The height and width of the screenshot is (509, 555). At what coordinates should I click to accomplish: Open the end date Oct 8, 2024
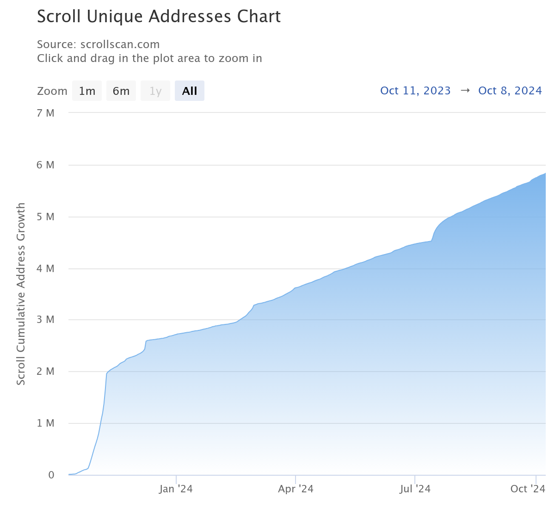click(x=510, y=91)
